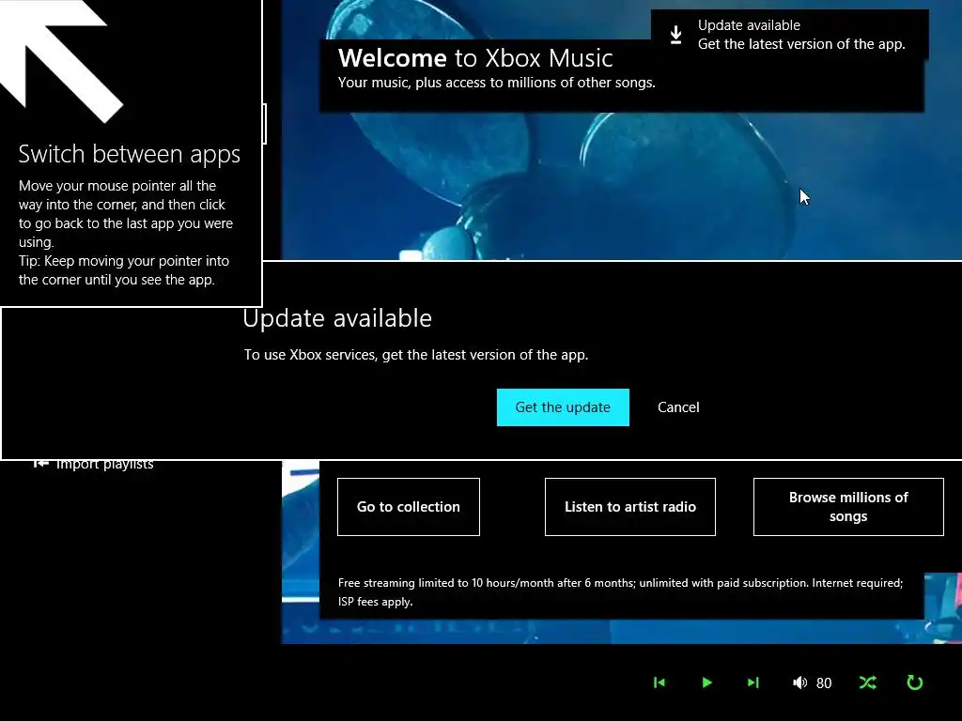962x721 pixels.
Task: Toggle repeat mode
Action: click(x=915, y=683)
